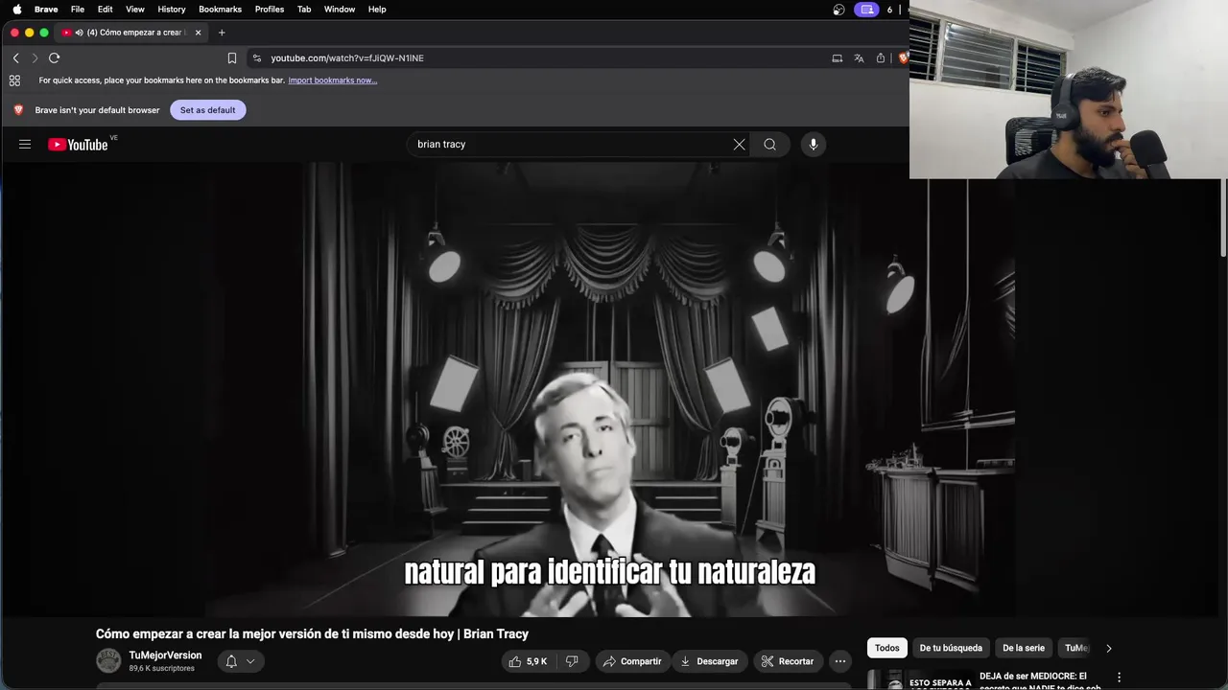The height and width of the screenshot is (690, 1228).
Task: Select the Todos filter chip
Action: (887, 649)
